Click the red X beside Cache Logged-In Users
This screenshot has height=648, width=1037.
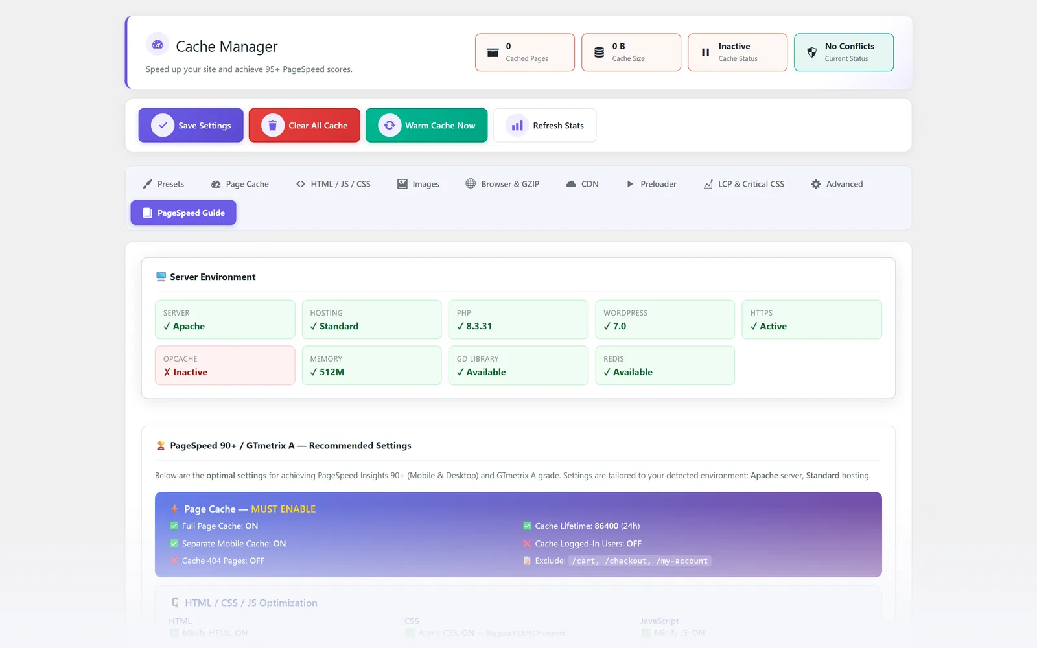tap(527, 543)
